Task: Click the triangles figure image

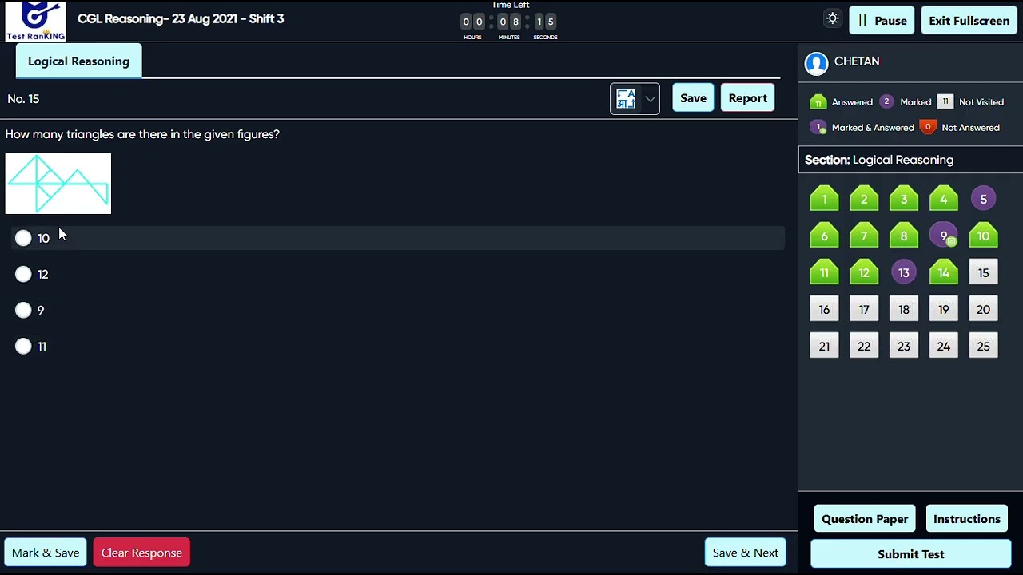Action: (58, 184)
